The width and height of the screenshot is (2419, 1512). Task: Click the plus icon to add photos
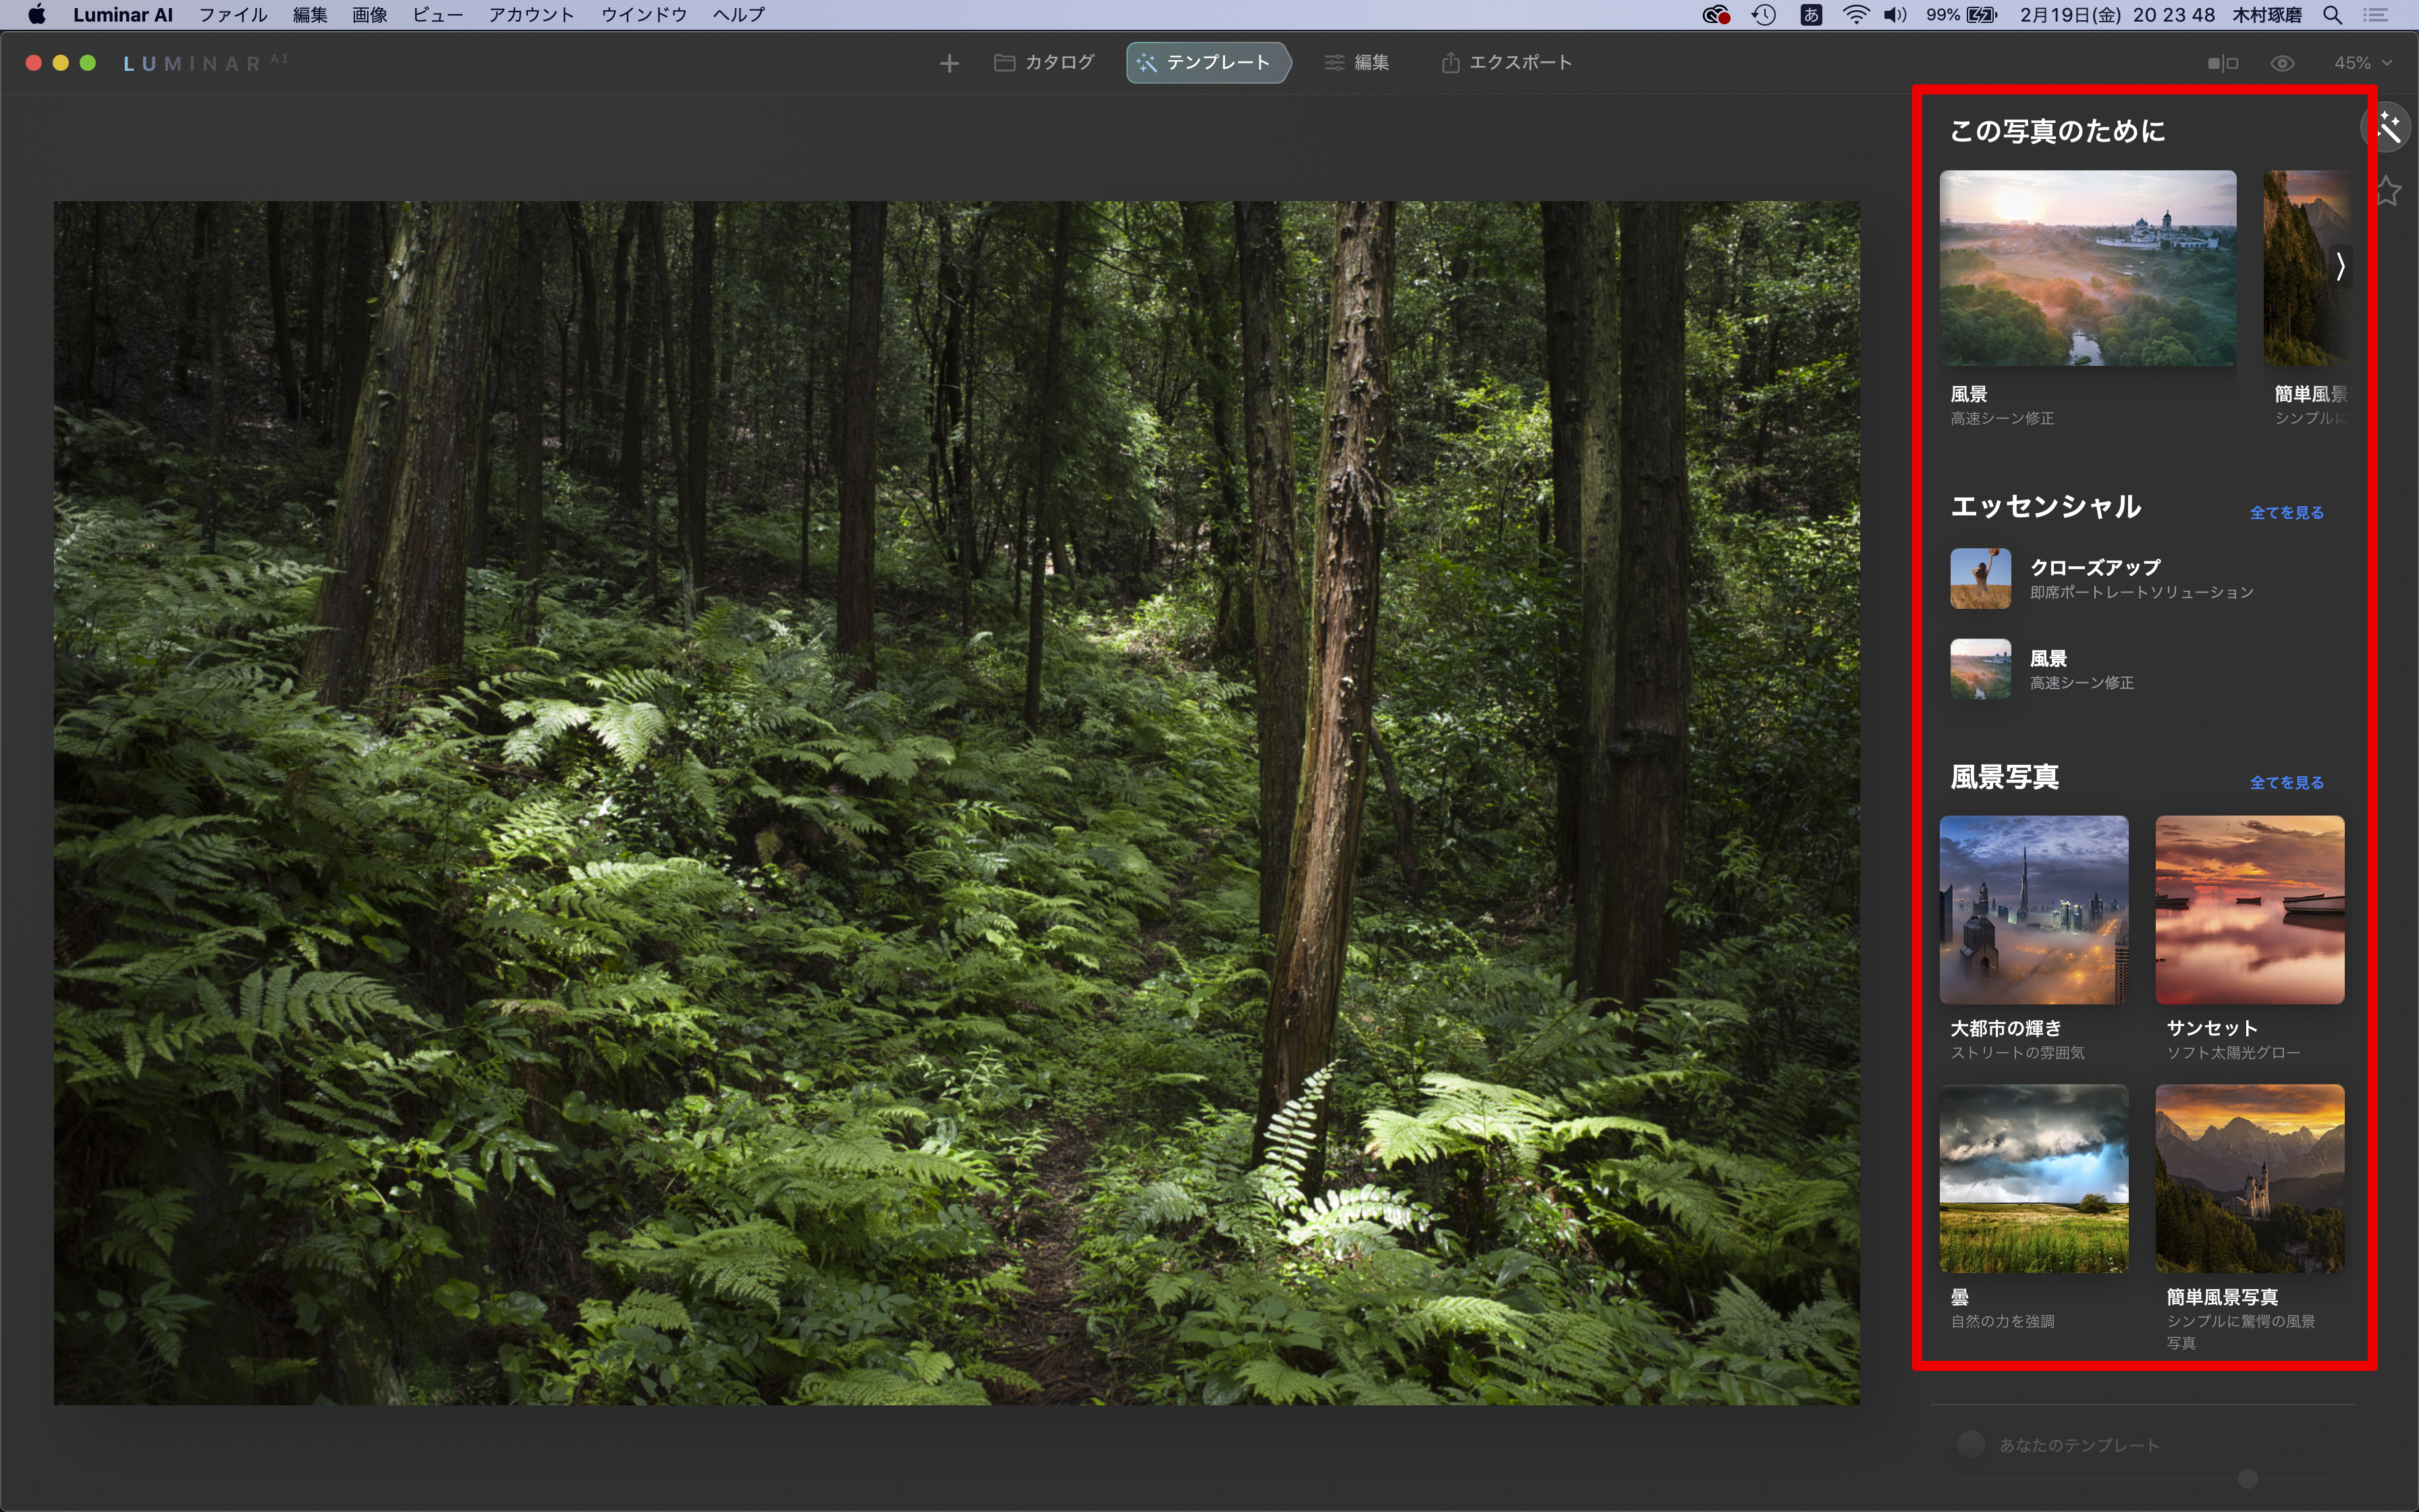click(948, 64)
